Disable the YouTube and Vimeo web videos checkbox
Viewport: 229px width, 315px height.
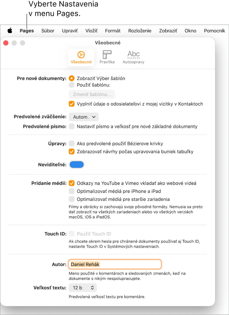click(x=72, y=183)
